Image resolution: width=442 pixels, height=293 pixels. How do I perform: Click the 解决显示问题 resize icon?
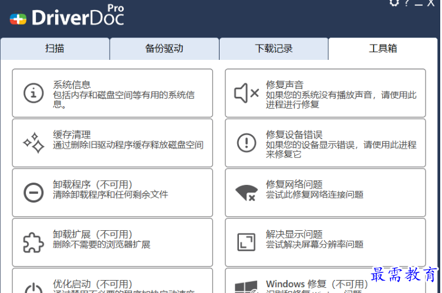pyautogui.click(x=247, y=243)
